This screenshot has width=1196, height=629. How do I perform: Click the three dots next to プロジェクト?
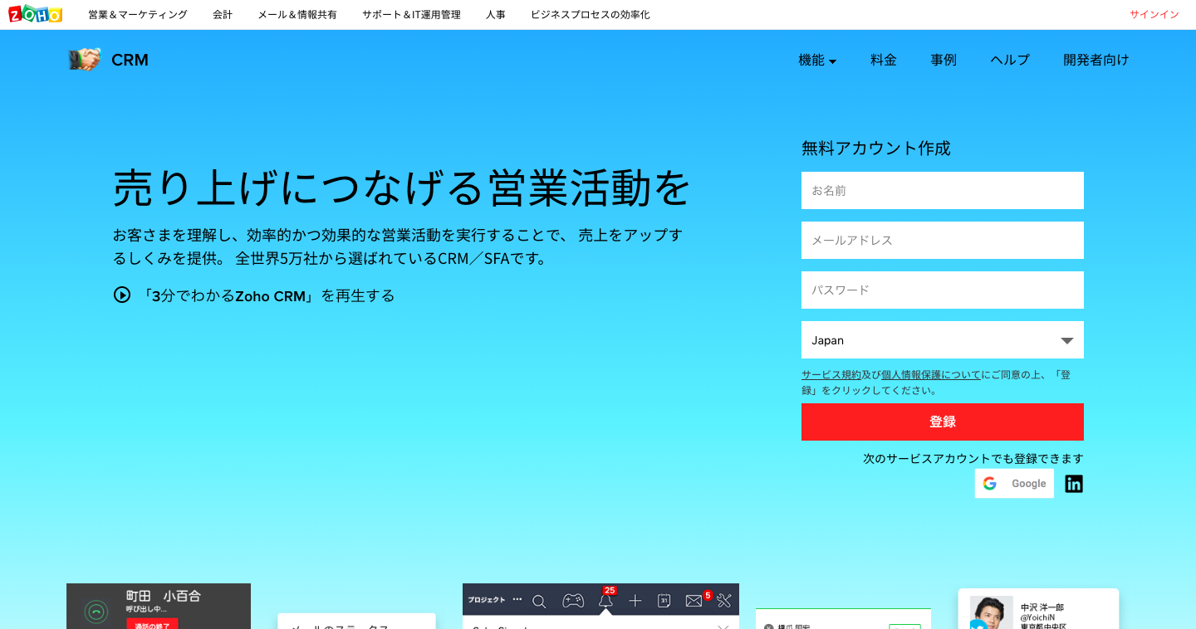point(517,599)
